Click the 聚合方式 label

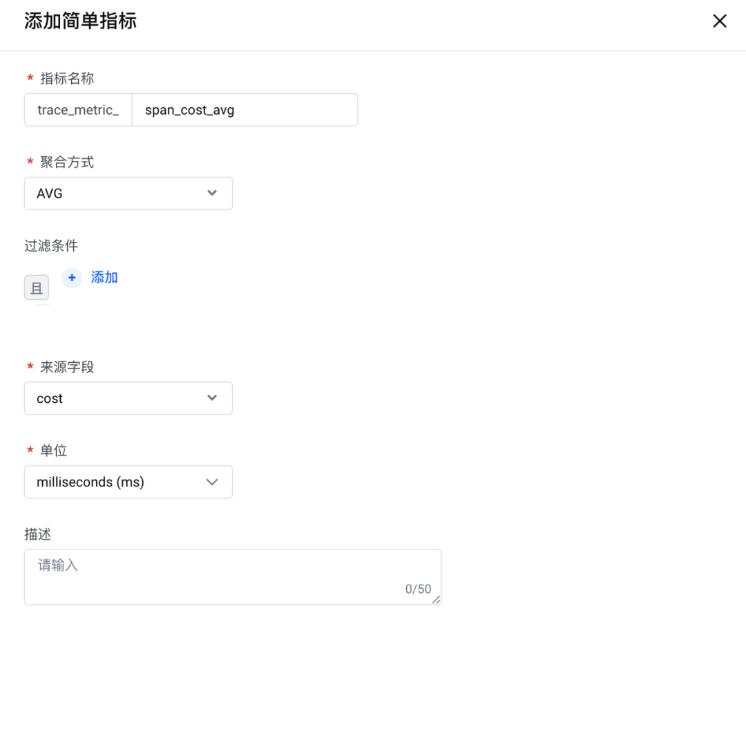tap(67, 162)
